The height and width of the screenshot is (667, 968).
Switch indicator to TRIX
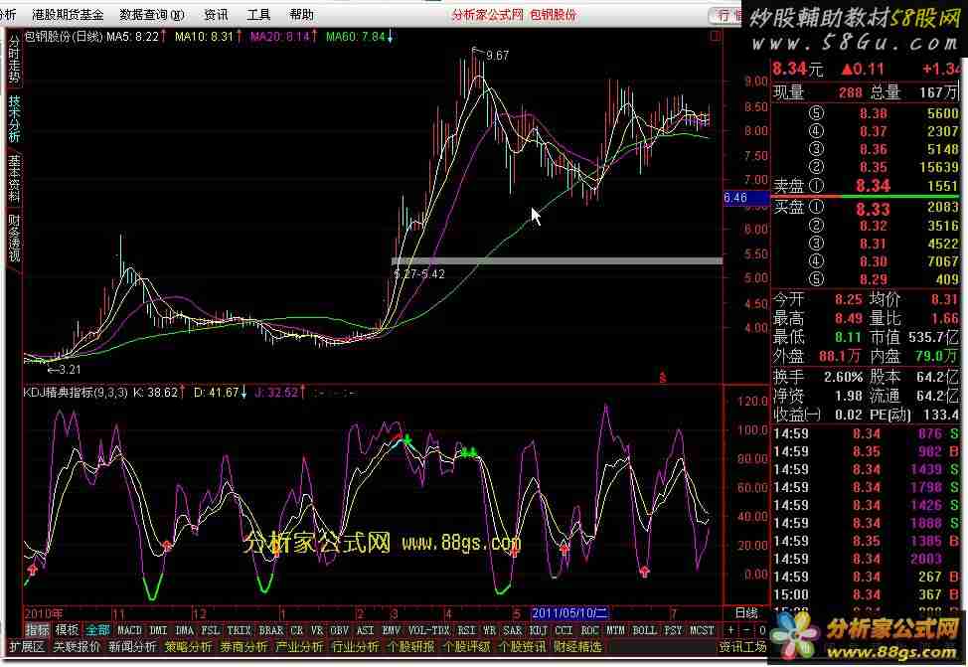point(239,630)
